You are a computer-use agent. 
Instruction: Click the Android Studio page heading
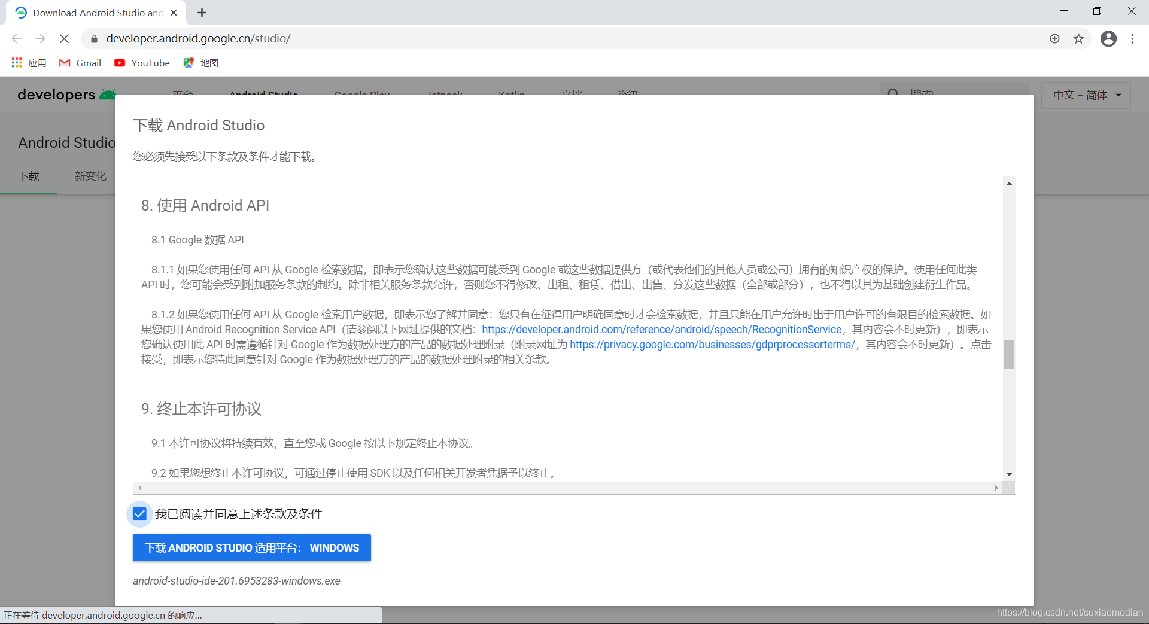point(66,142)
